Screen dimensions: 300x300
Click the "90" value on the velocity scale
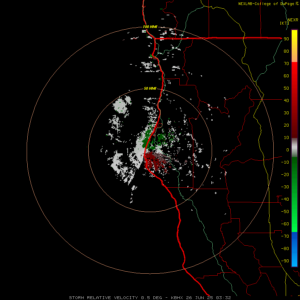point(286,39)
